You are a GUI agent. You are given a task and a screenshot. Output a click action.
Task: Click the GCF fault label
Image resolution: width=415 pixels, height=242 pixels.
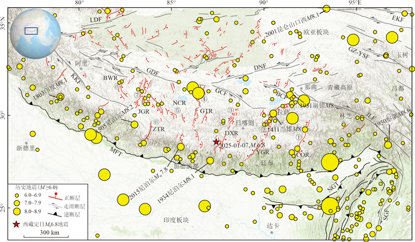[221, 92]
